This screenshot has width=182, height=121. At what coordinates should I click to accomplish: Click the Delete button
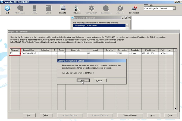(x=46, y=115)
